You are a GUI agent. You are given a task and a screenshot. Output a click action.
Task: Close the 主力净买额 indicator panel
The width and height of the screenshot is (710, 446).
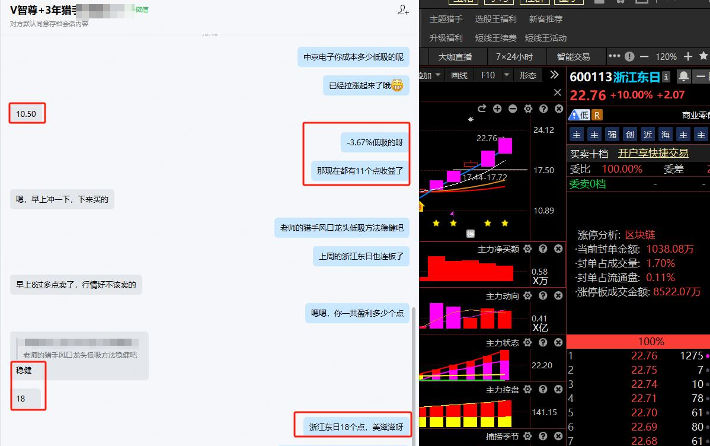click(558, 249)
